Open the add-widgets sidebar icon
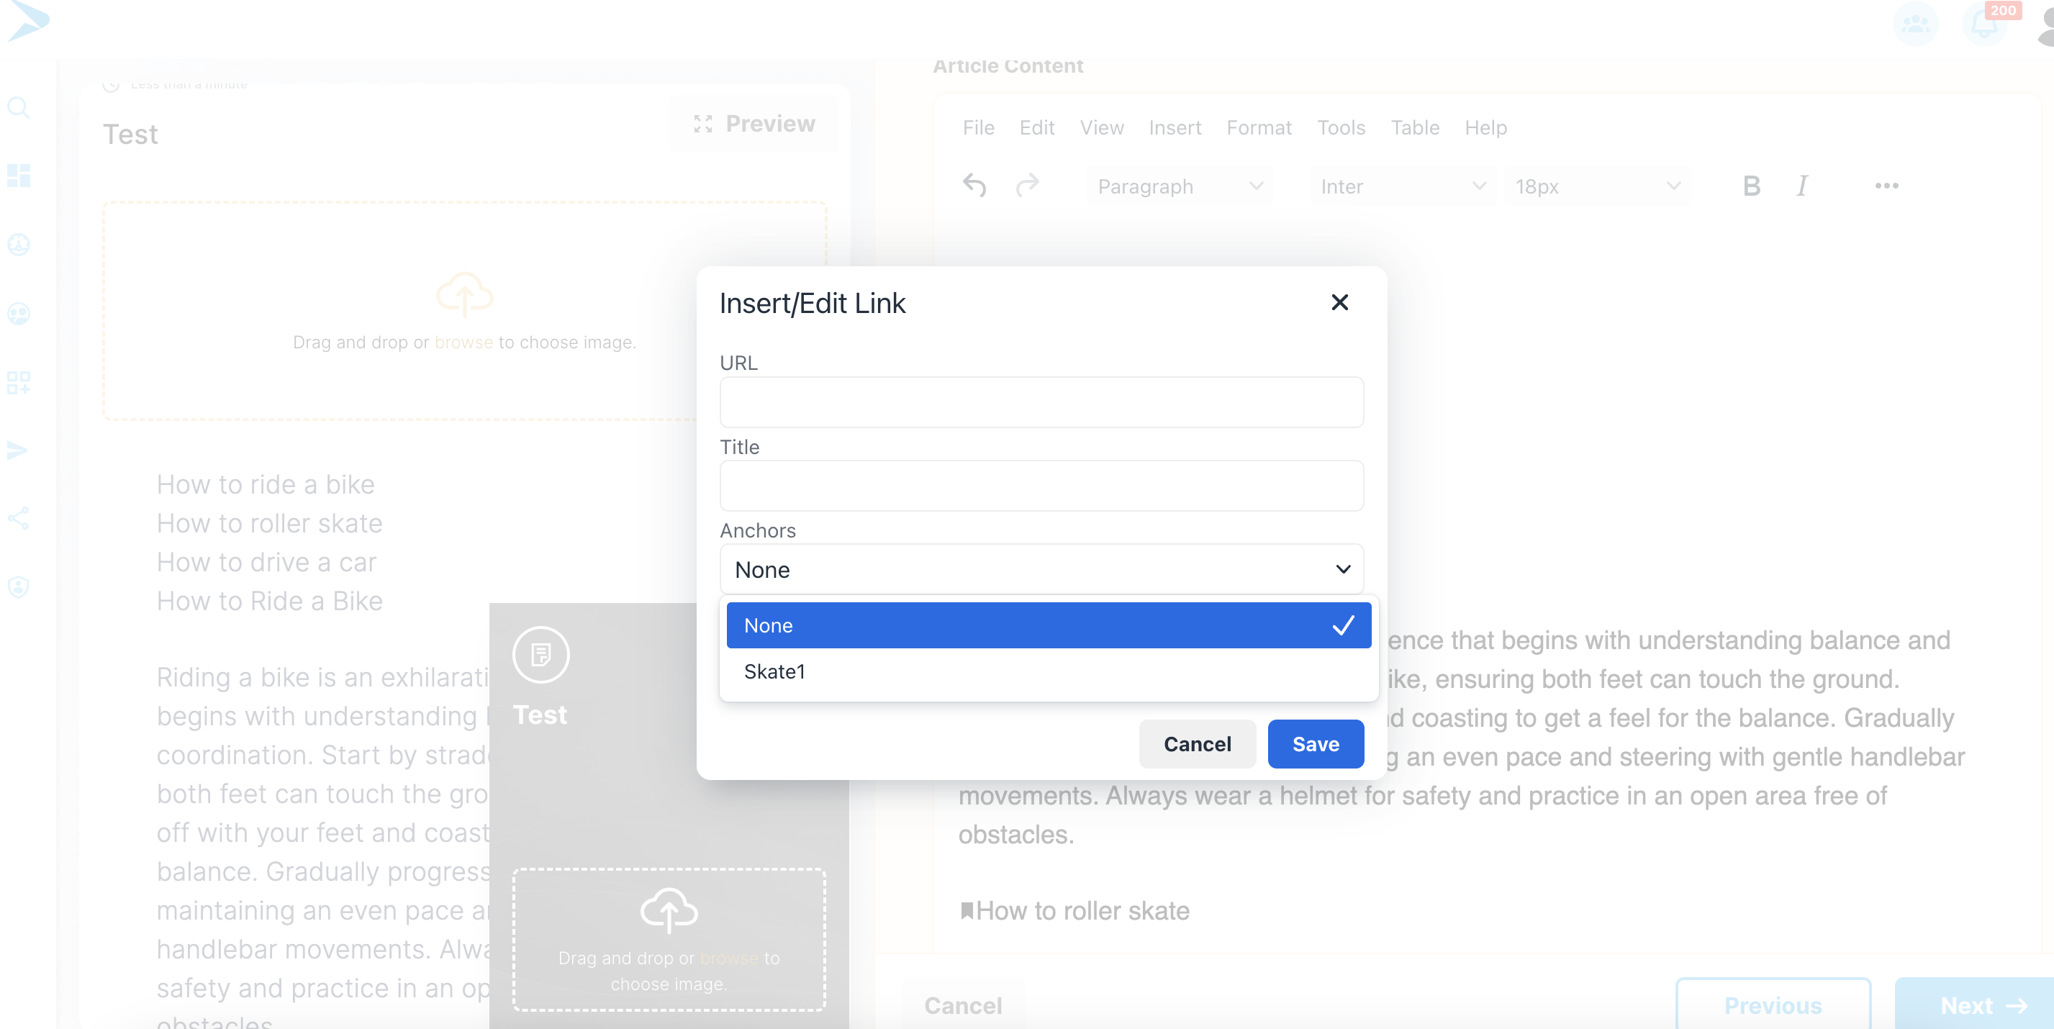2054x1029 pixels. (x=18, y=383)
